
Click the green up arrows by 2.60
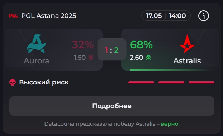click(x=148, y=58)
